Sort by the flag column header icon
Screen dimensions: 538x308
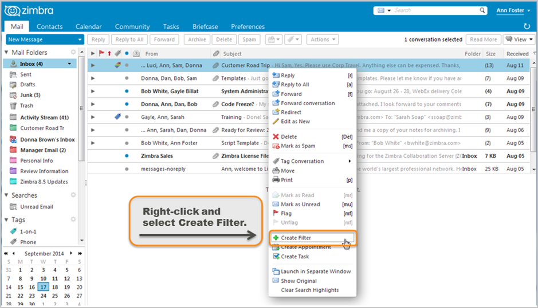[x=101, y=53]
